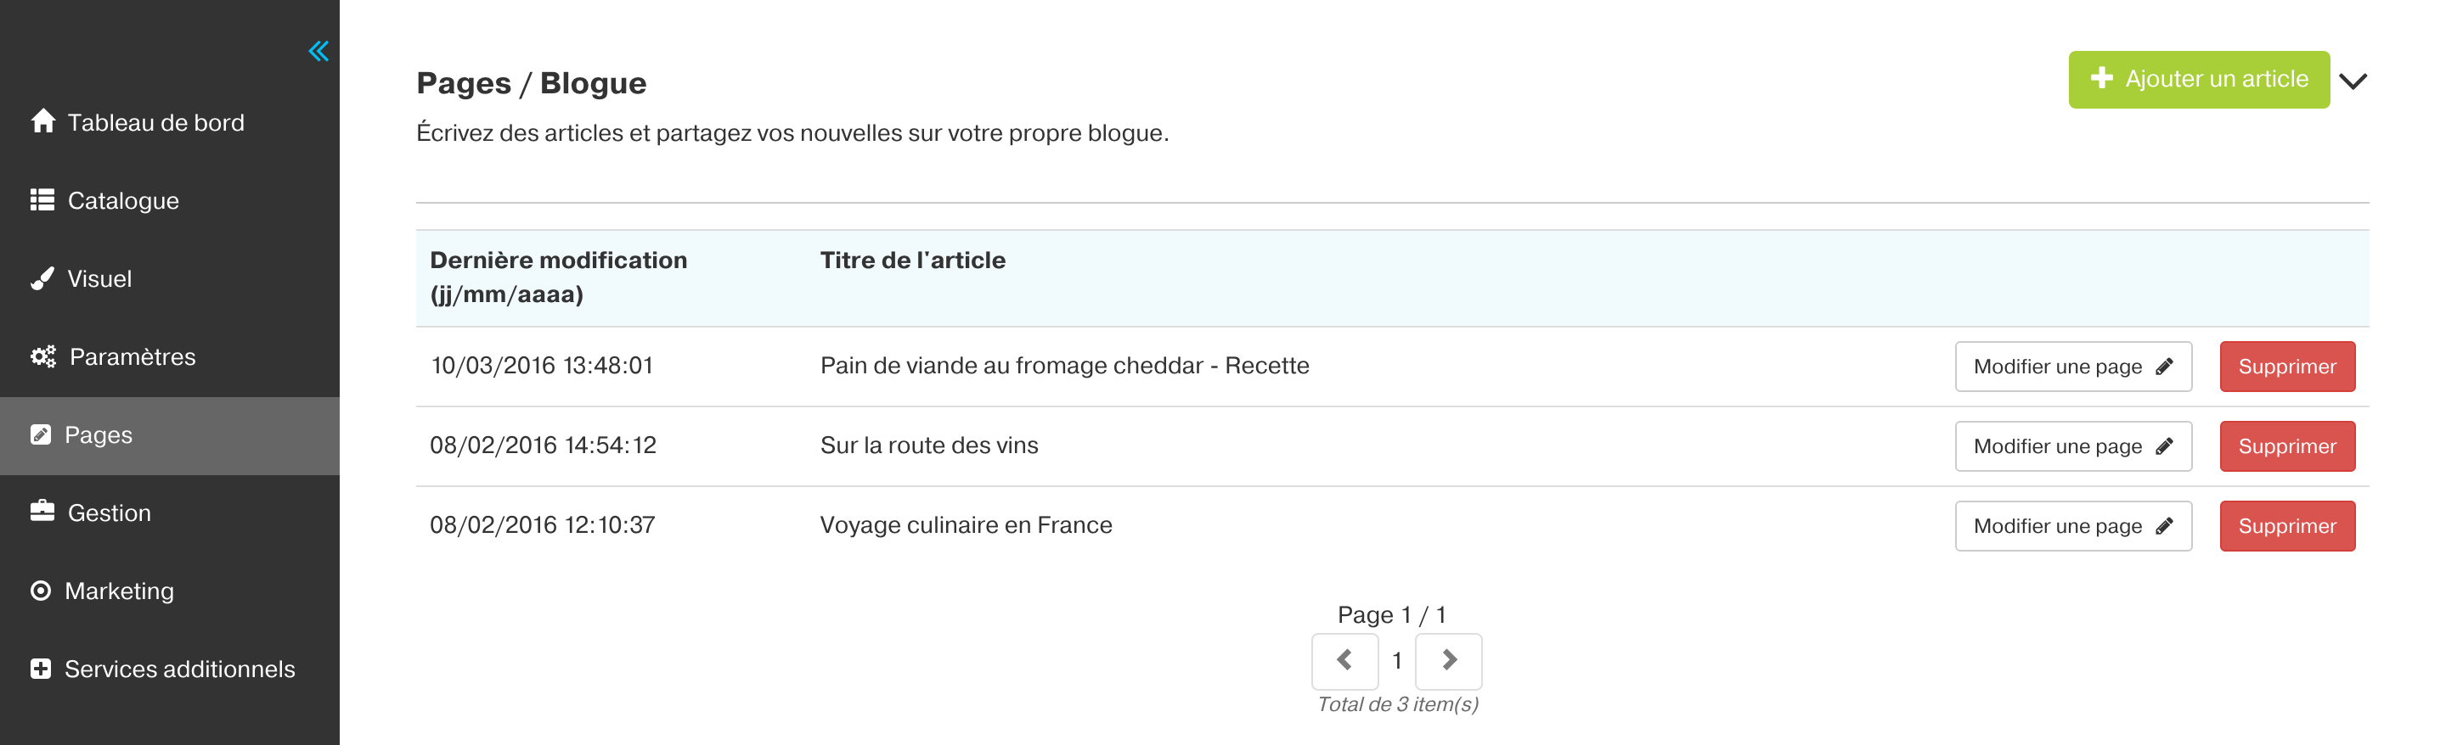Image resolution: width=2446 pixels, height=745 pixels.
Task: Click Modifier une page for Voyage culinaire en France
Action: click(x=2073, y=526)
